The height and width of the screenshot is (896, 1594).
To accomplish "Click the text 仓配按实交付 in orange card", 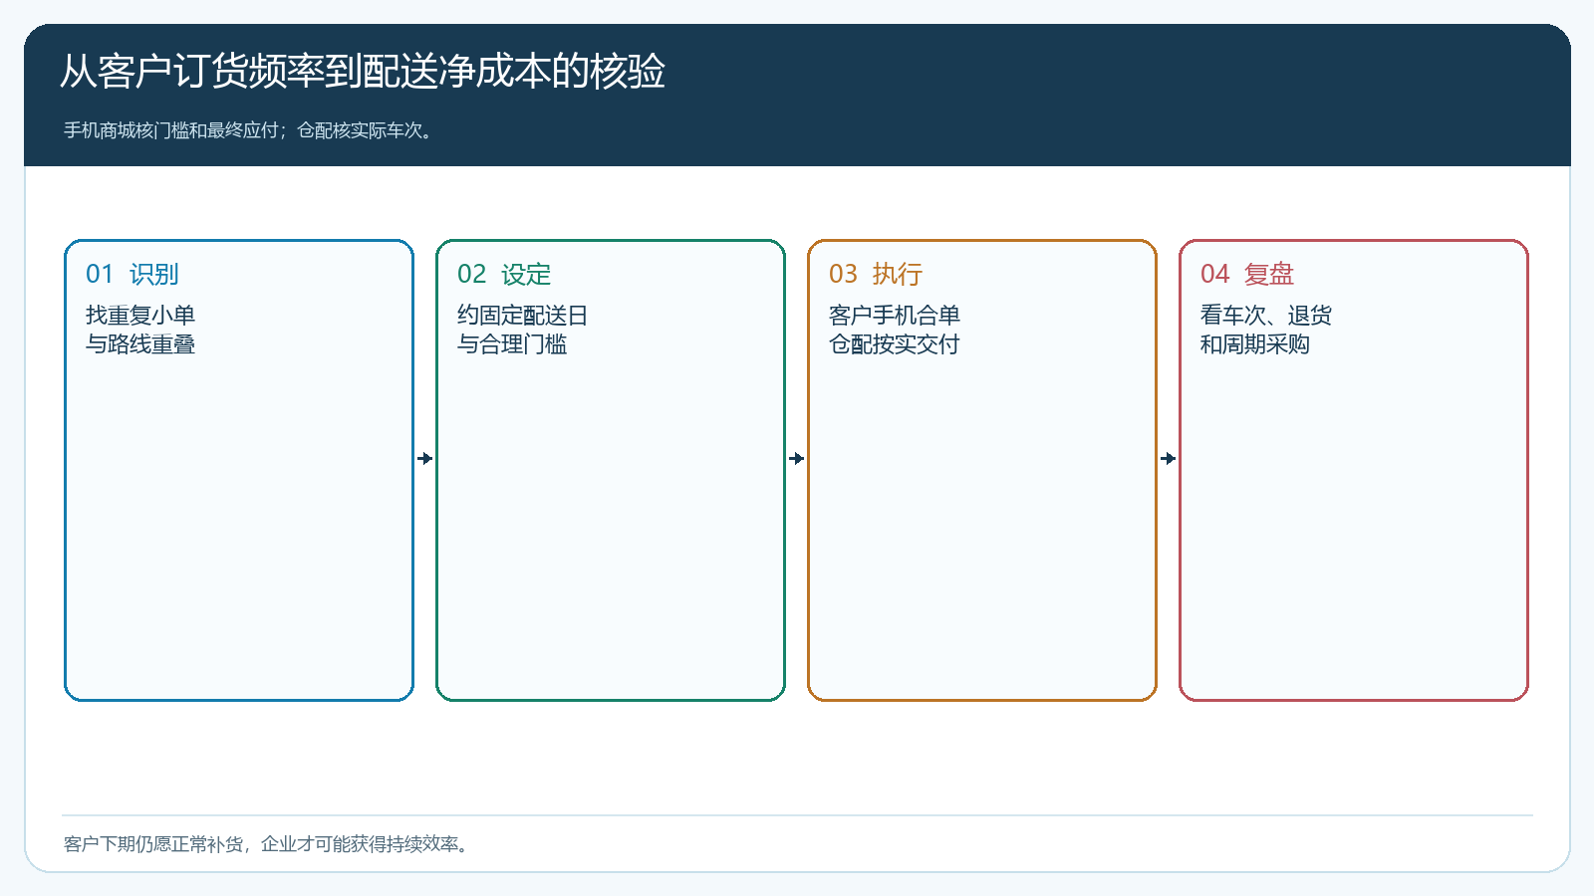I will click(x=895, y=344).
